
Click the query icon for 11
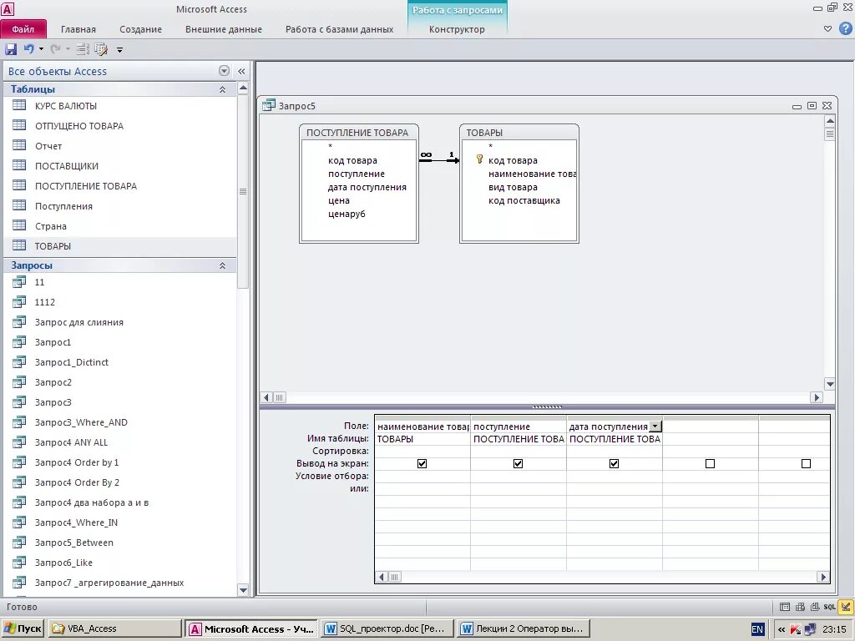(x=19, y=281)
